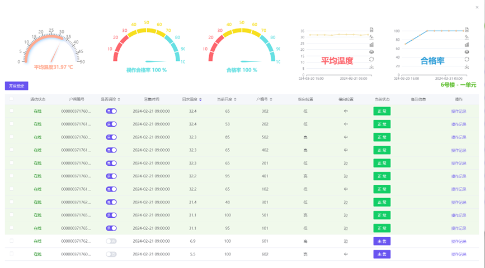Restore the 平均温度 chart
Screen dimensions: 485x268
coord(371,59)
